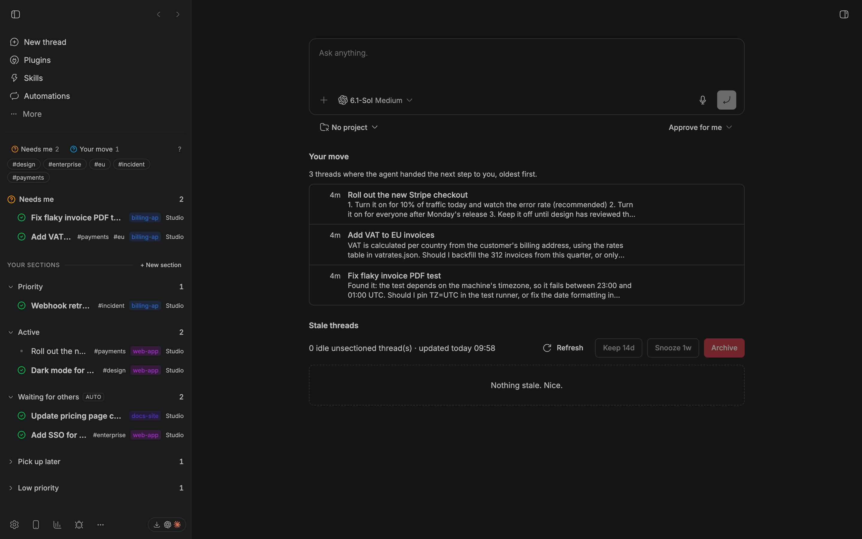This screenshot has width=862, height=539.
Task: Filter threads by the #enterprise tag
Action: (65, 164)
